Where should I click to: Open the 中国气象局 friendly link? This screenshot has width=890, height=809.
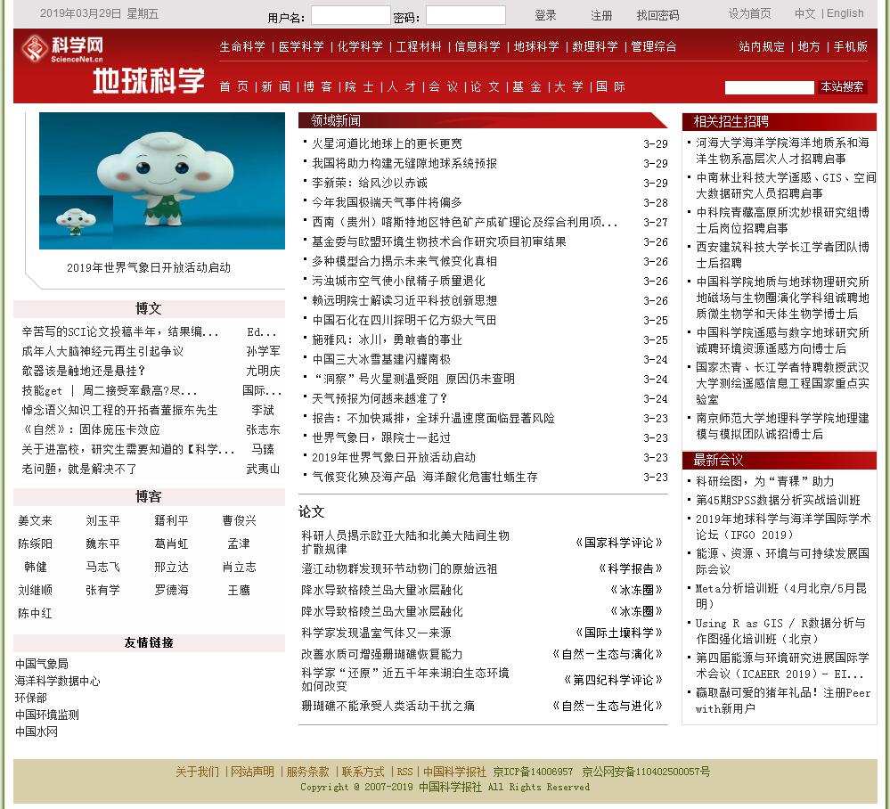pyautogui.click(x=41, y=664)
